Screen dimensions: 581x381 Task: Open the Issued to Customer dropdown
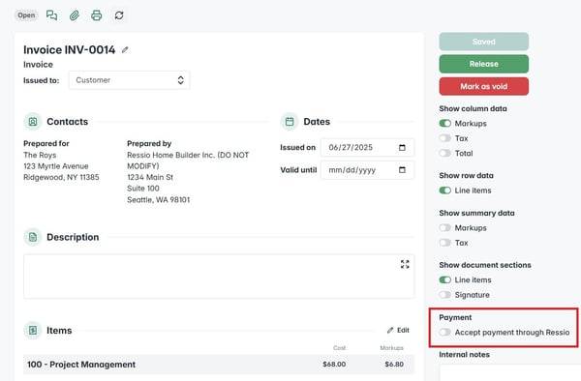(x=130, y=80)
